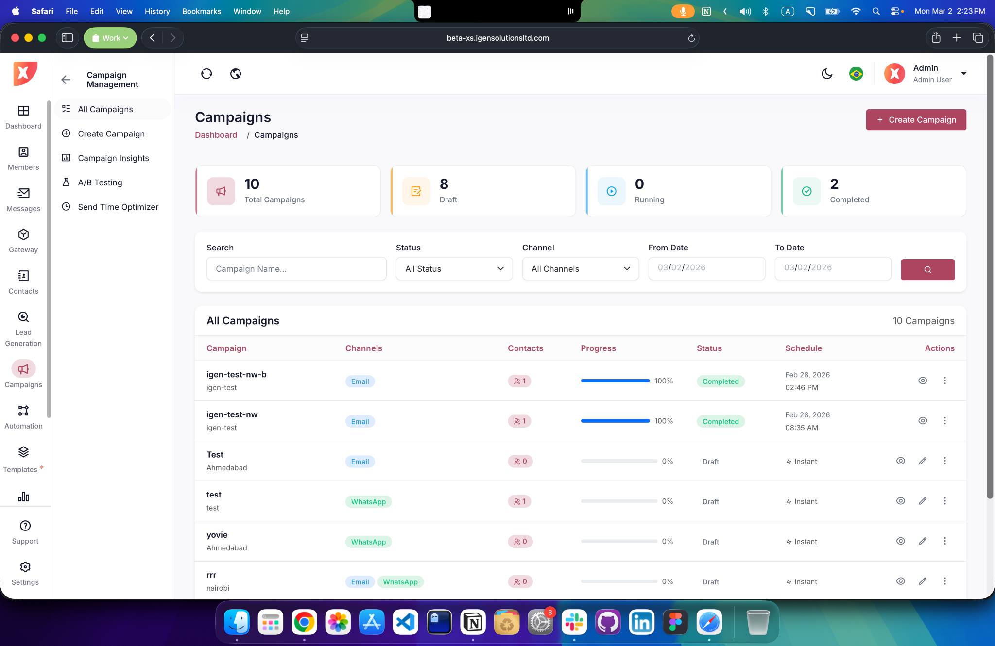Click the Brazil flag language icon
The width and height of the screenshot is (995, 646).
coord(856,74)
